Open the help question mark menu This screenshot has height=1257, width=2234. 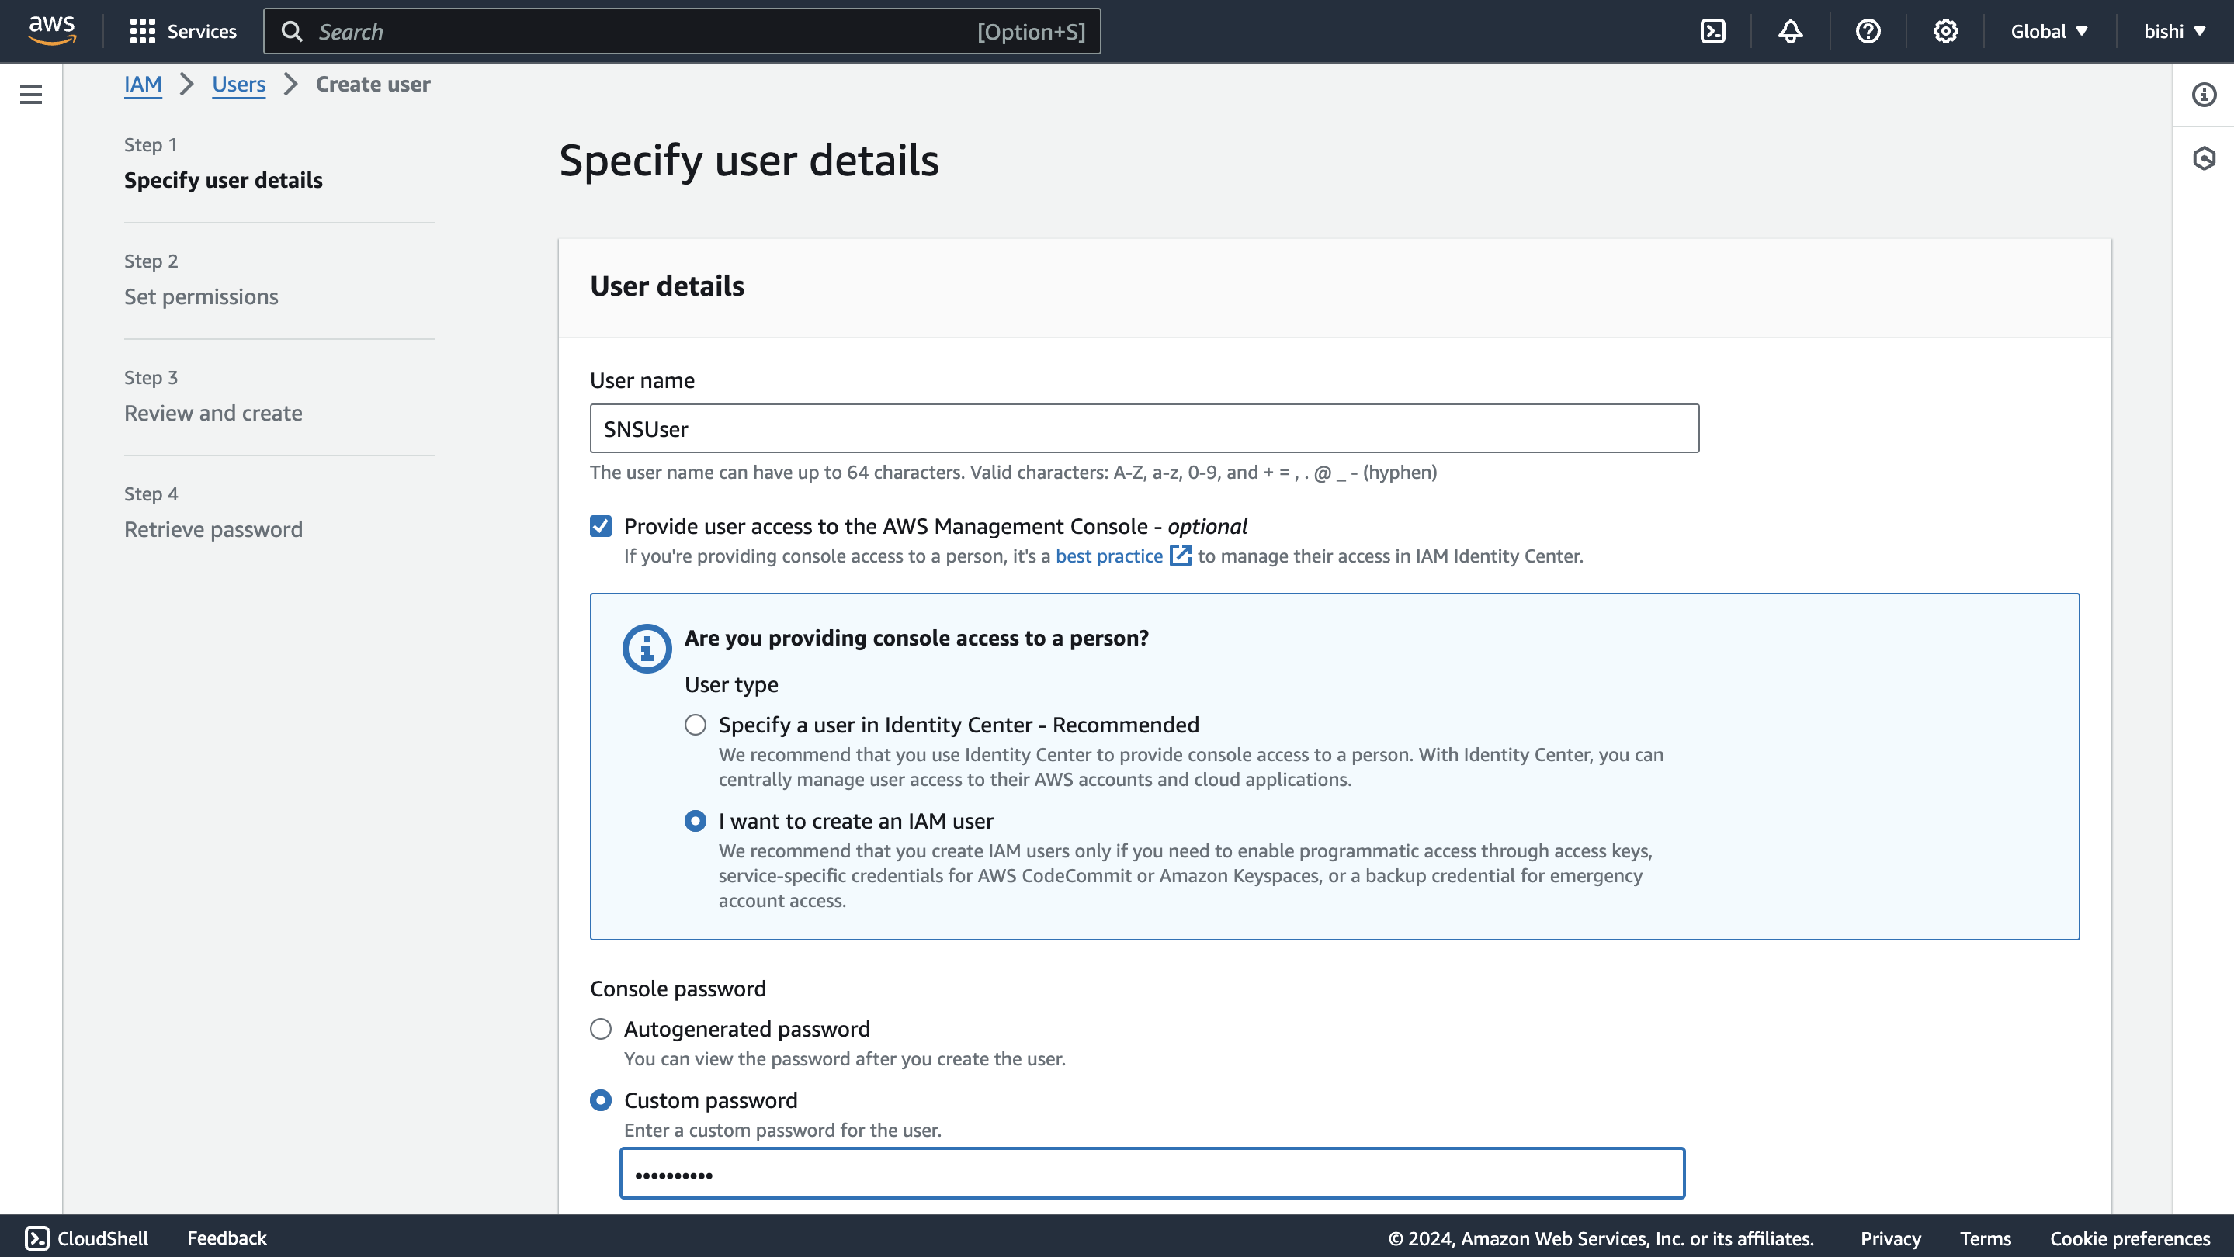(1867, 31)
